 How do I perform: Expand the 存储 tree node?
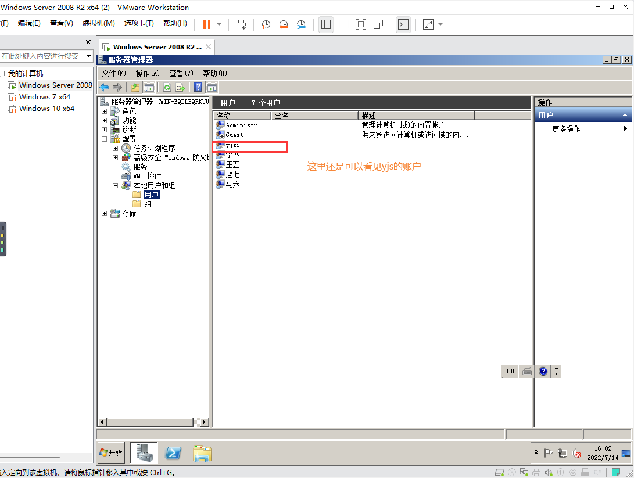point(105,213)
